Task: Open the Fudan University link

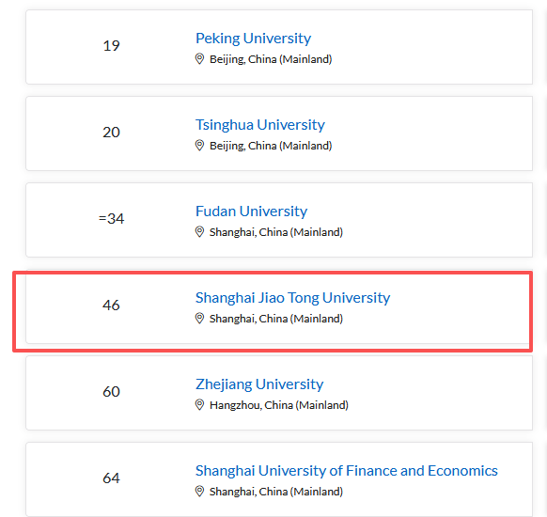Action: [x=251, y=211]
